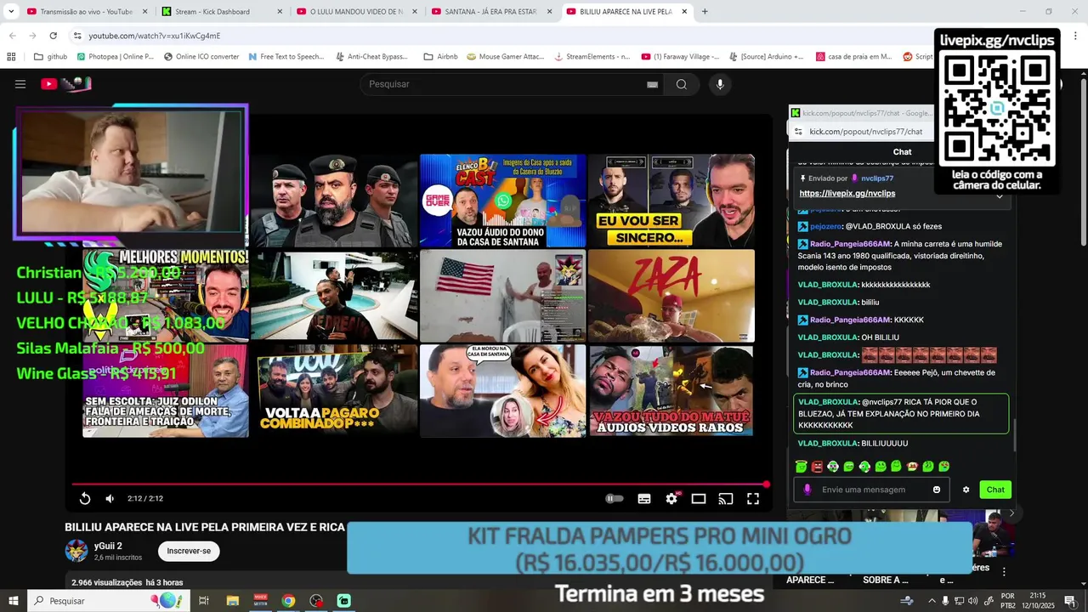Image resolution: width=1088 pixels, height=612 pixels.
Task: Switch to Transmissão ao vivo YouTube tab
Action: pos(85,12)
